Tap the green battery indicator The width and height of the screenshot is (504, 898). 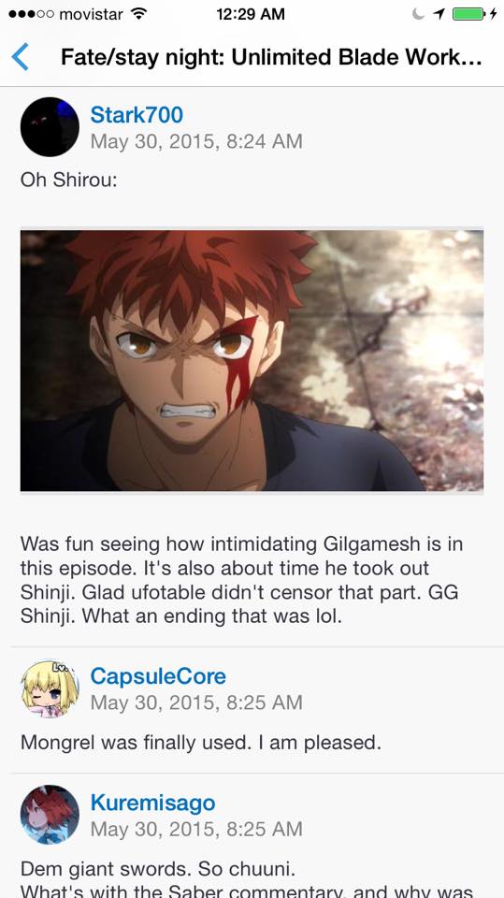coord(468,14)
